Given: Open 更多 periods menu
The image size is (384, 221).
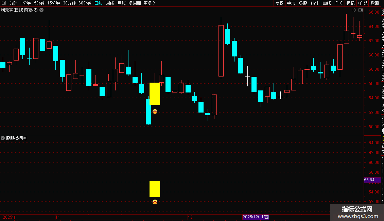Looking at the screenshot, I should pyautogui.click(x=150, y=3).
